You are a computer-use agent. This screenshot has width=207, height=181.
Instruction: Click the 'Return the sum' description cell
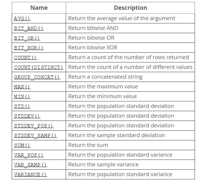[130, 145]
